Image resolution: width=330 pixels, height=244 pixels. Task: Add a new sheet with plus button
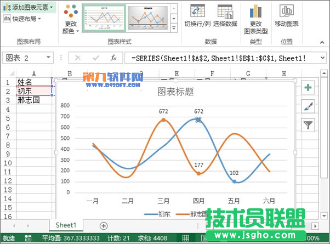click(104, 226)
